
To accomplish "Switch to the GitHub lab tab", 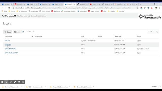I will click(82, 4).
